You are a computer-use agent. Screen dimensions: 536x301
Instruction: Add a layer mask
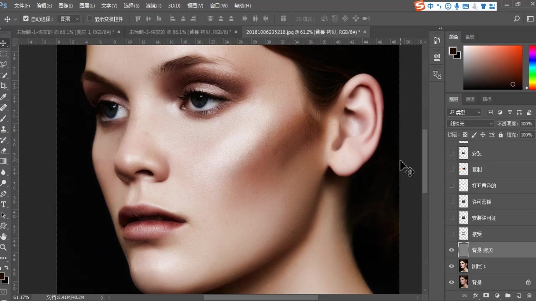[486, 296]
